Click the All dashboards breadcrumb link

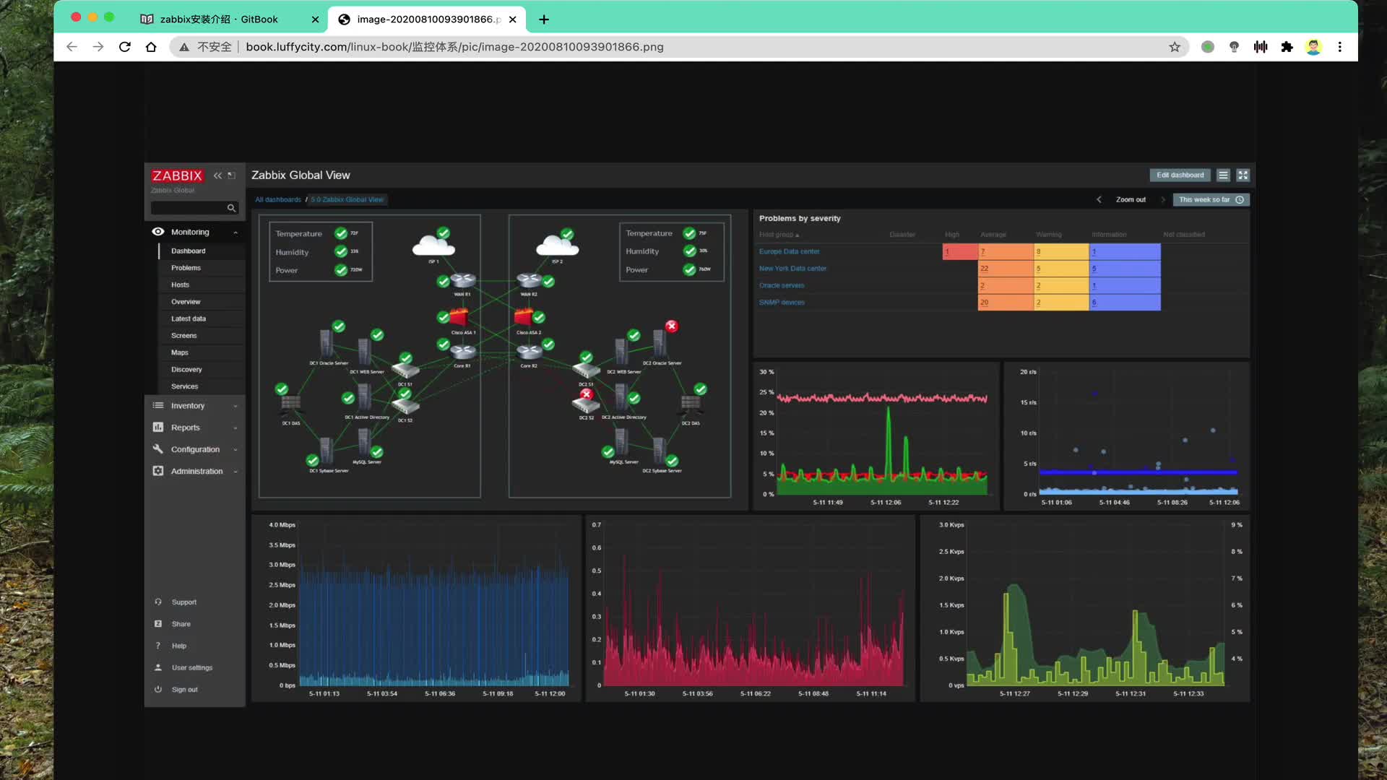[x=277, y=200]
